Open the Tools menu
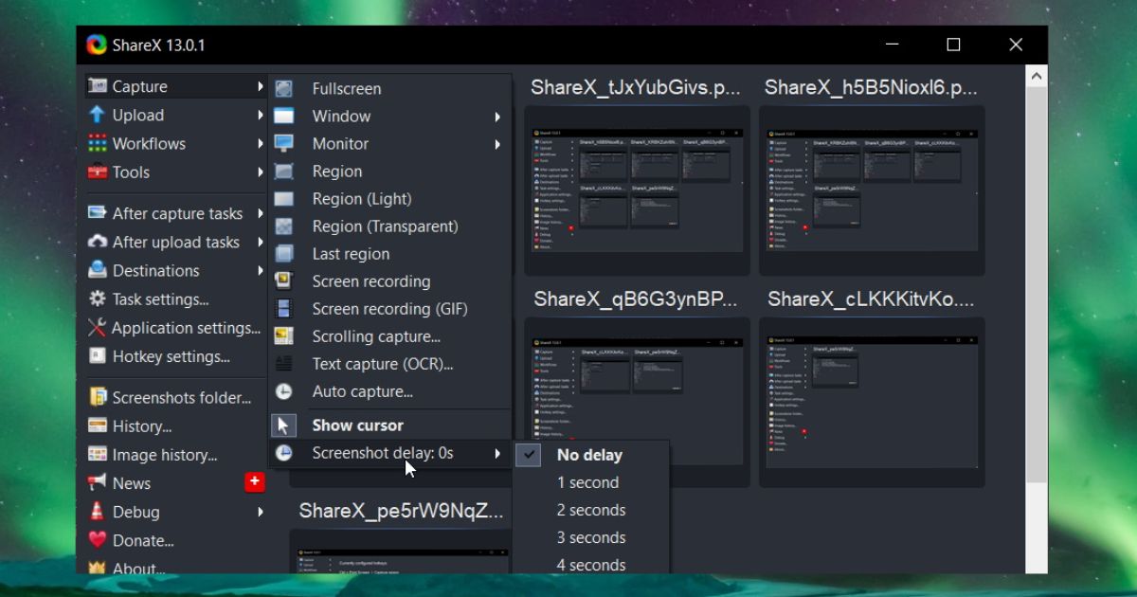1137x597 pixels. coord(131,172)
